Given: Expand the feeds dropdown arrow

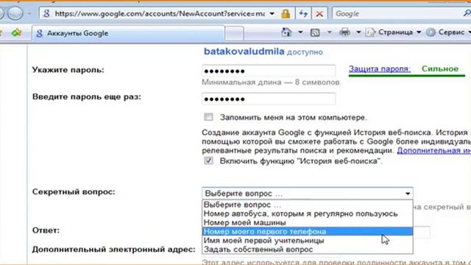Looking at the screenshot, I should tap(330, 32).
